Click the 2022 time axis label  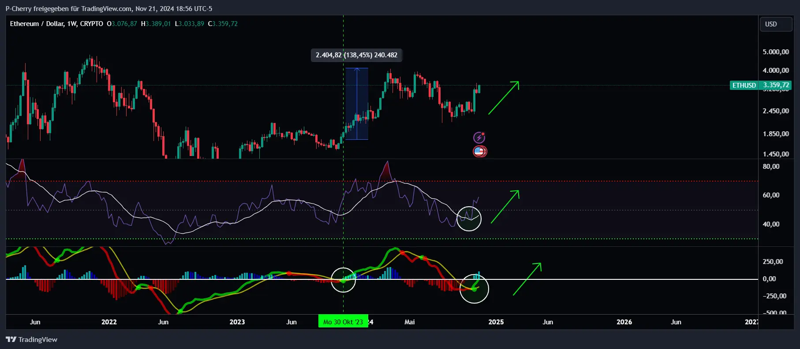tap(109, 322)
